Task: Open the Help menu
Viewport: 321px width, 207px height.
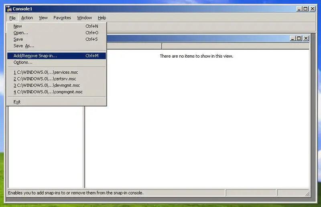Action: click(x=102, y=18)
